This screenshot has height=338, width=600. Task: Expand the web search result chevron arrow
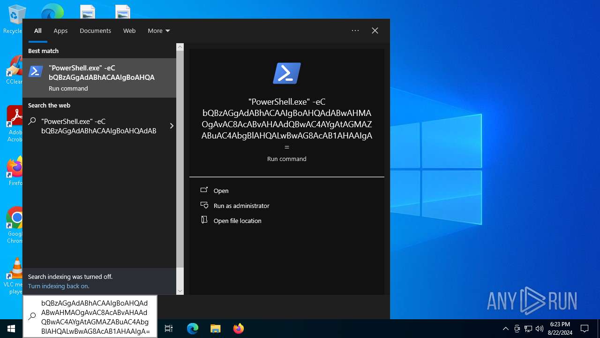click(x=172, y=126)
